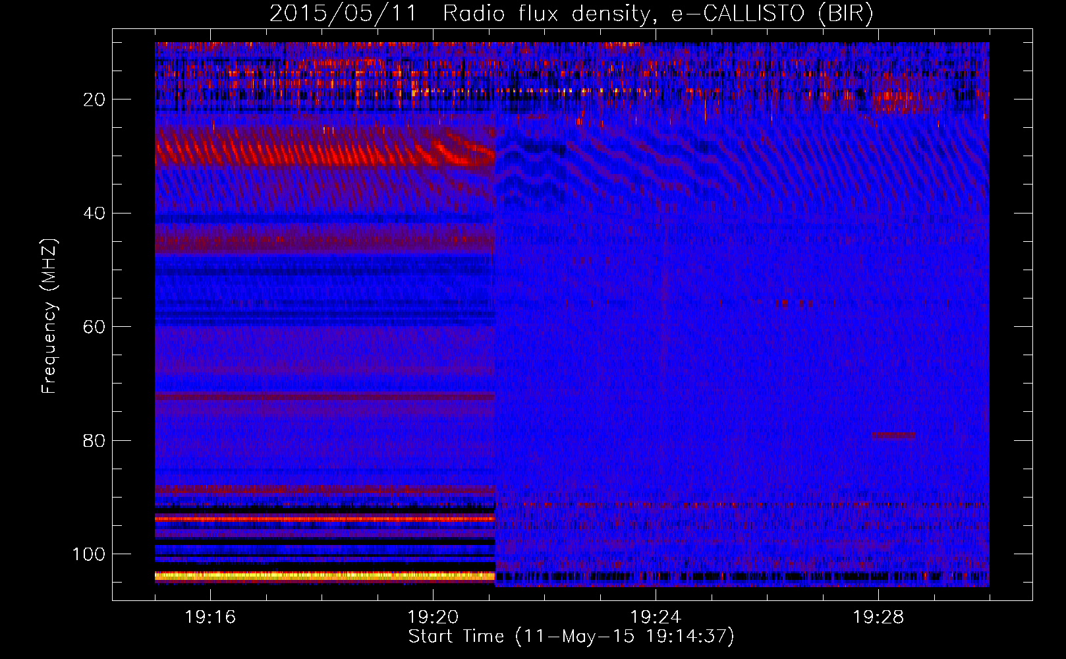Click the 20 MHz frequency tick label
The height and width of the screenshot is (659, 1066).
[94, 100]
